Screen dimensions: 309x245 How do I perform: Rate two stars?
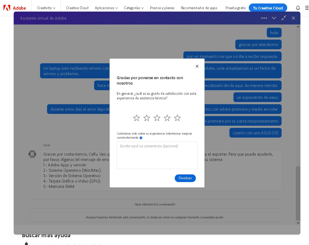147,118
